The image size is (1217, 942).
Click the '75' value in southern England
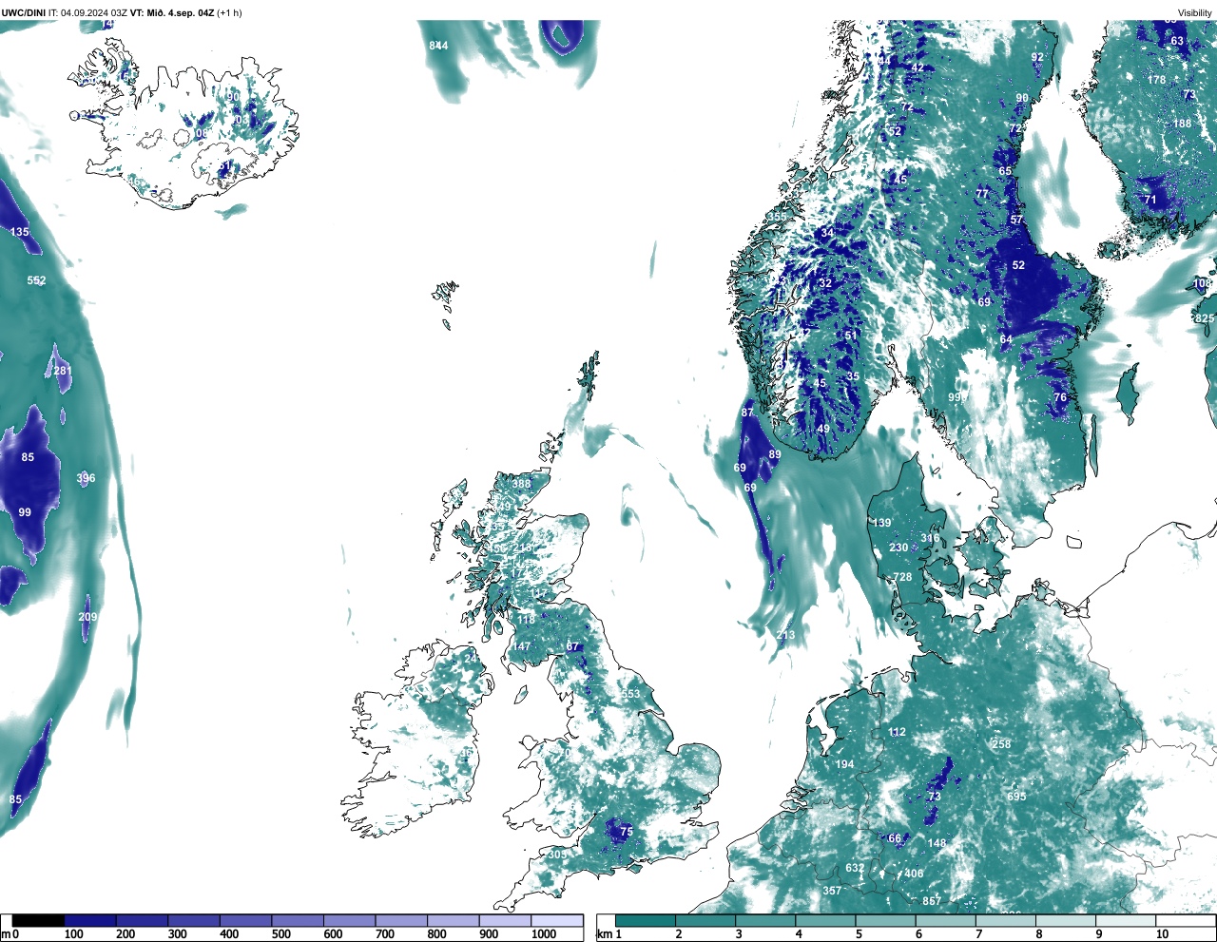pos(627,832)
